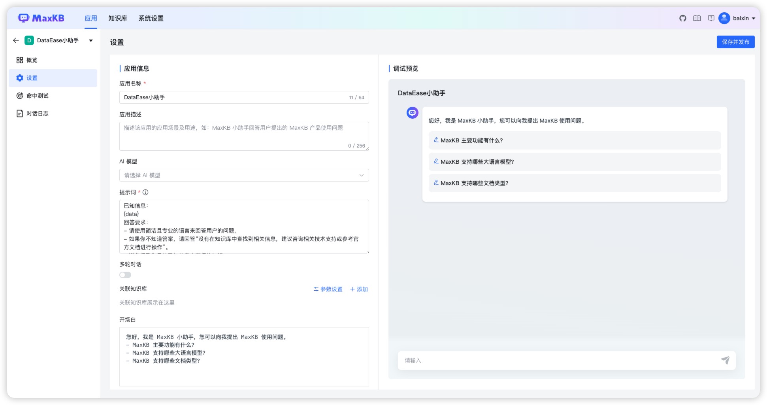This screenshot has height=405, width=767.
Task: Click the info icon next to 提示词
Action: [x=145, y=192]
